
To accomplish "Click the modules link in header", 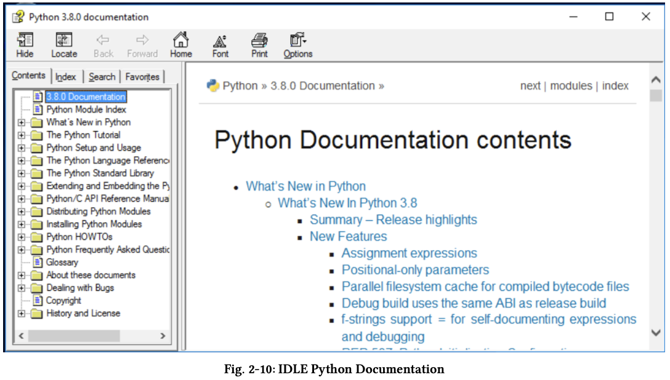I will tap(571, 86).
